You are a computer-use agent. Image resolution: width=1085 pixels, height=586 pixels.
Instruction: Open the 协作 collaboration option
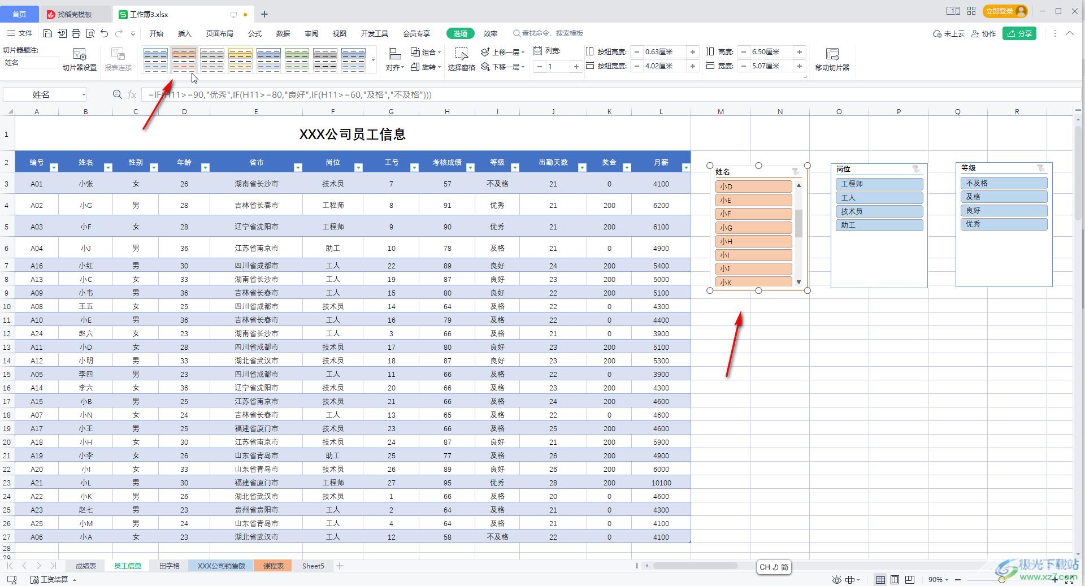click(983, 33)
